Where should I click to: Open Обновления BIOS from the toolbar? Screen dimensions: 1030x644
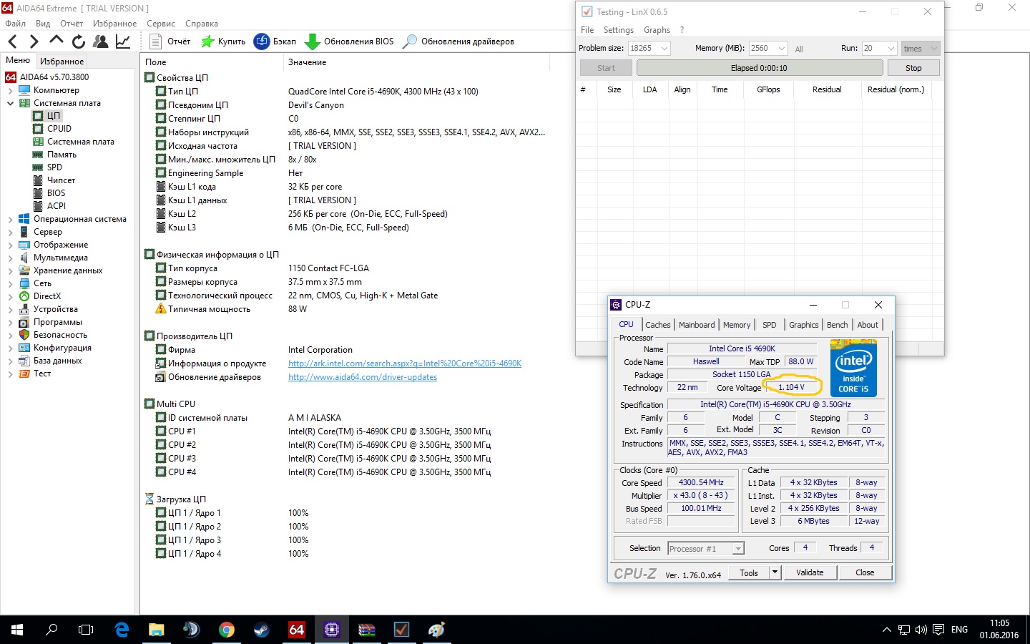coord(349,42)
